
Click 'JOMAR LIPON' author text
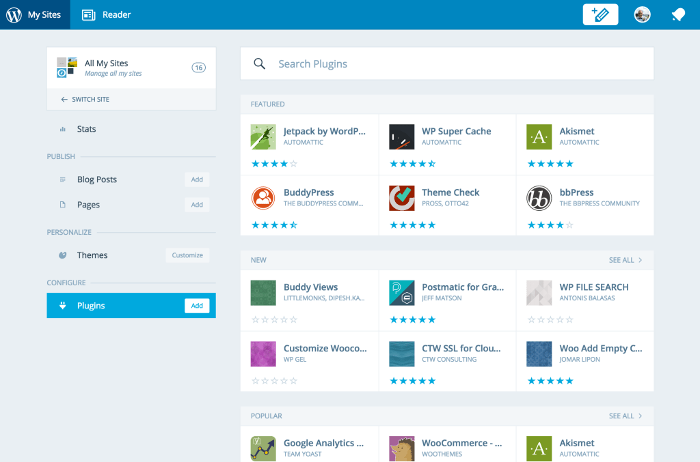click(580, 360)
